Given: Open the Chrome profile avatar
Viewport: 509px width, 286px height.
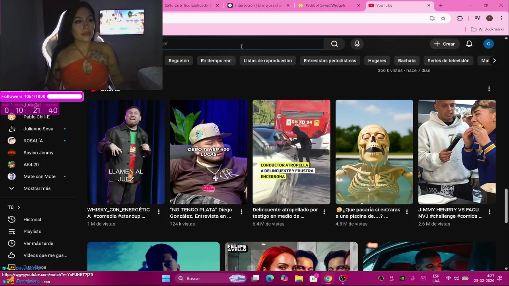Looking at the screenshot, I should click(490, 18).
